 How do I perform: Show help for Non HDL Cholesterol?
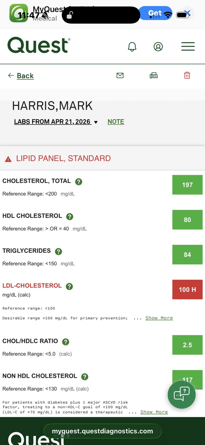click(85, 377)
